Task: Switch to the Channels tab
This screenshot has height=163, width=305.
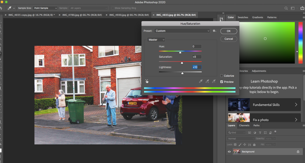Action: point(244,126)
